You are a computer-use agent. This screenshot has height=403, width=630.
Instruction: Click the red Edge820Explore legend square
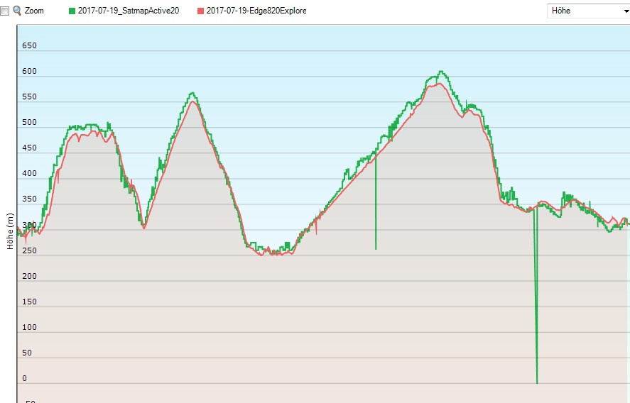point(200,11)
